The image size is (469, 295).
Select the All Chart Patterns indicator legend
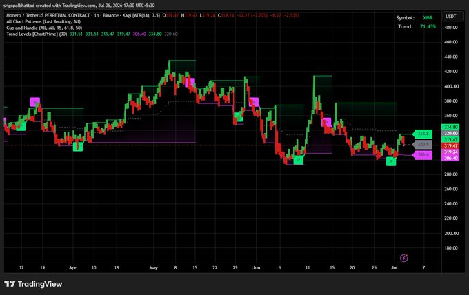[x=43, y=21]
